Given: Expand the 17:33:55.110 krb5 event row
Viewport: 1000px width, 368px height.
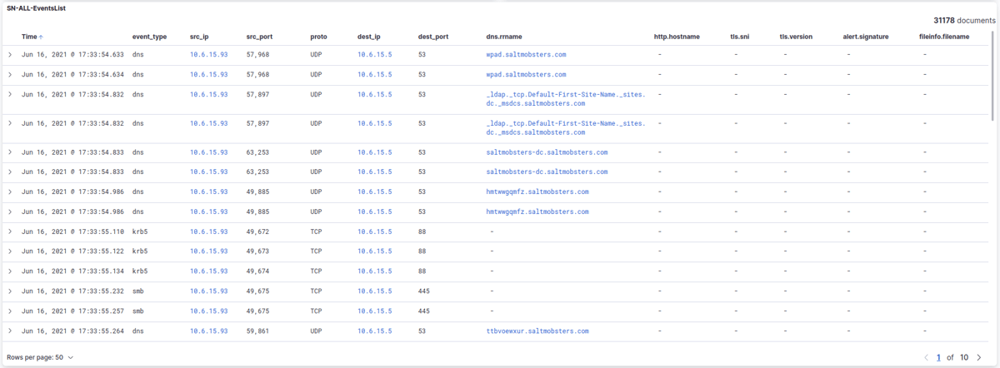Looking at the screenshot, I should [x=10, y=231].
